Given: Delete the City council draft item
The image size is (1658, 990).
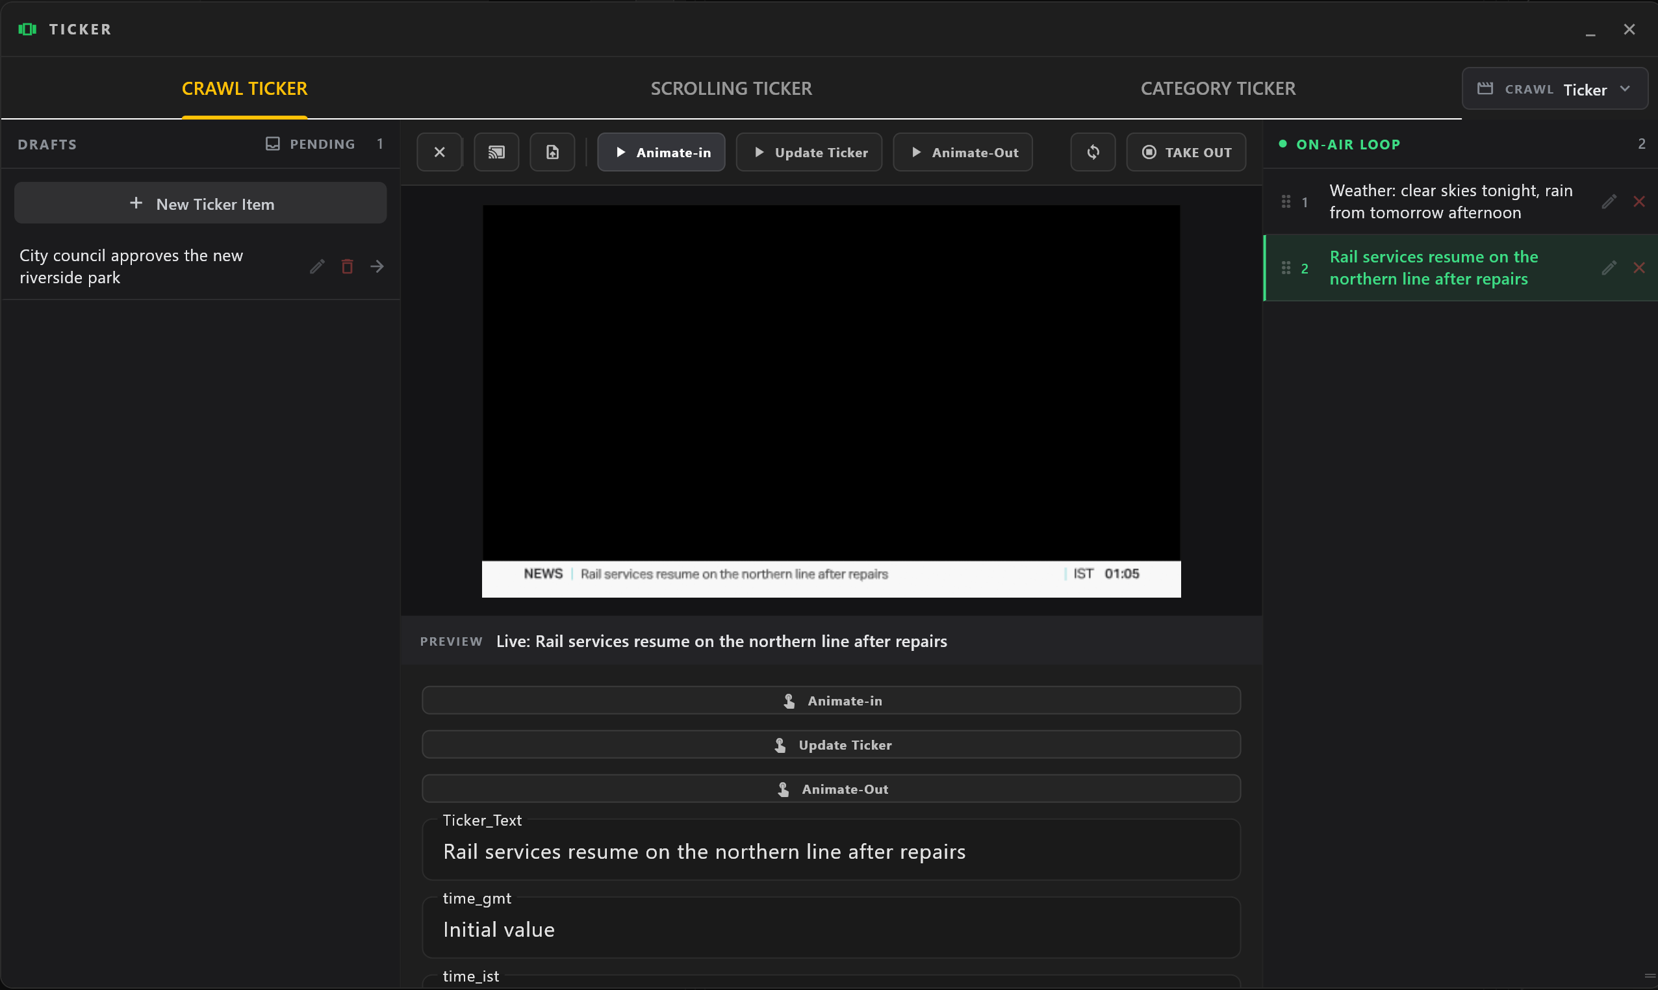Looking at the screenshot, I should 347,266.
